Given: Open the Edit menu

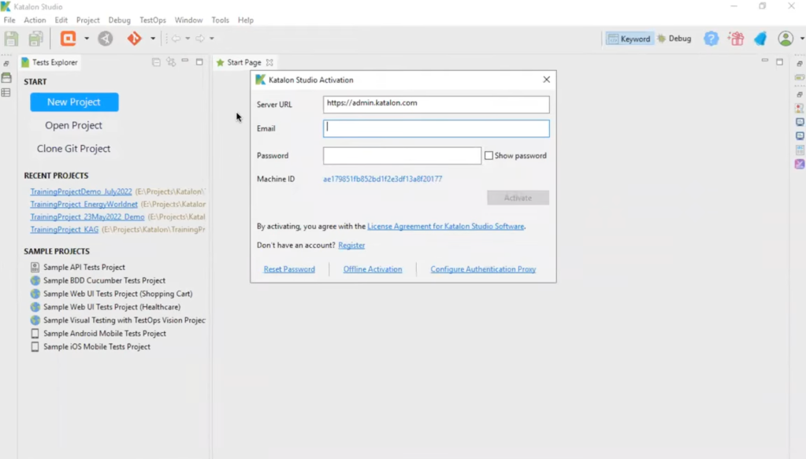Looking at the screenshot, I should click(61, 20).
